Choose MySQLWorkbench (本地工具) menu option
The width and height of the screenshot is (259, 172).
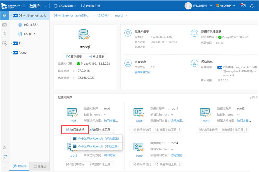(x=97, y=146)
